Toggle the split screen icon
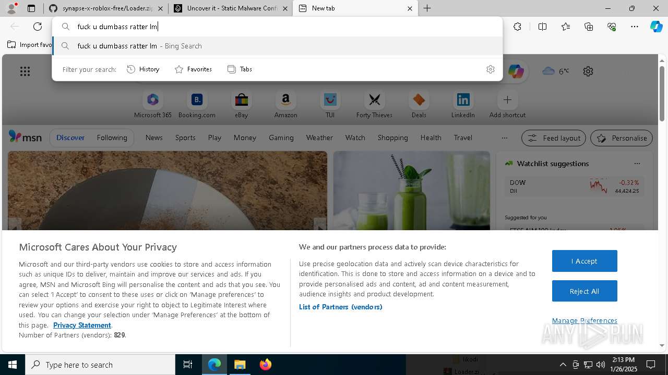The height and width of the screenshot is (375, 668). pos(542,27)
